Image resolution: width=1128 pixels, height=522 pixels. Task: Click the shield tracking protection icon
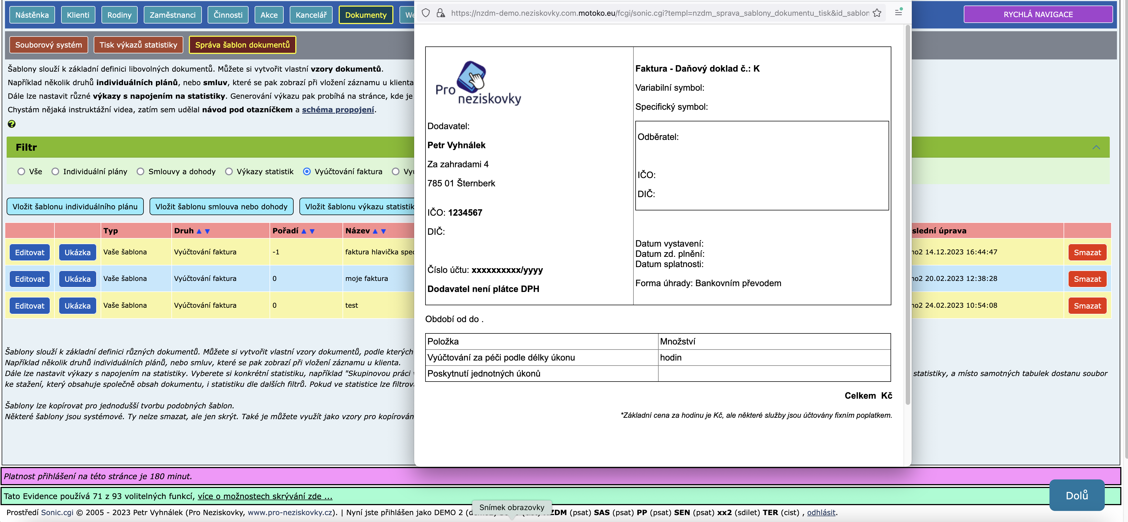tap(426, 13)
